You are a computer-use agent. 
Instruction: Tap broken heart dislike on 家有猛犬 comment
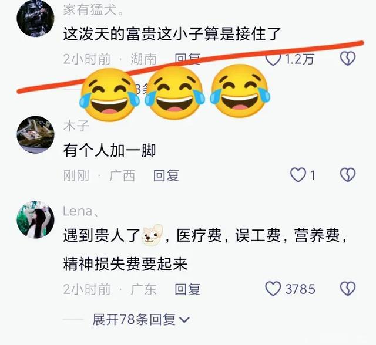[x=348, y=58]
